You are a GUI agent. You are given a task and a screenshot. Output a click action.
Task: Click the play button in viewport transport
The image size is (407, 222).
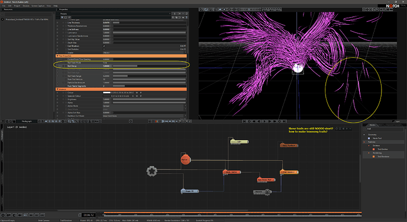pos(265,121)
